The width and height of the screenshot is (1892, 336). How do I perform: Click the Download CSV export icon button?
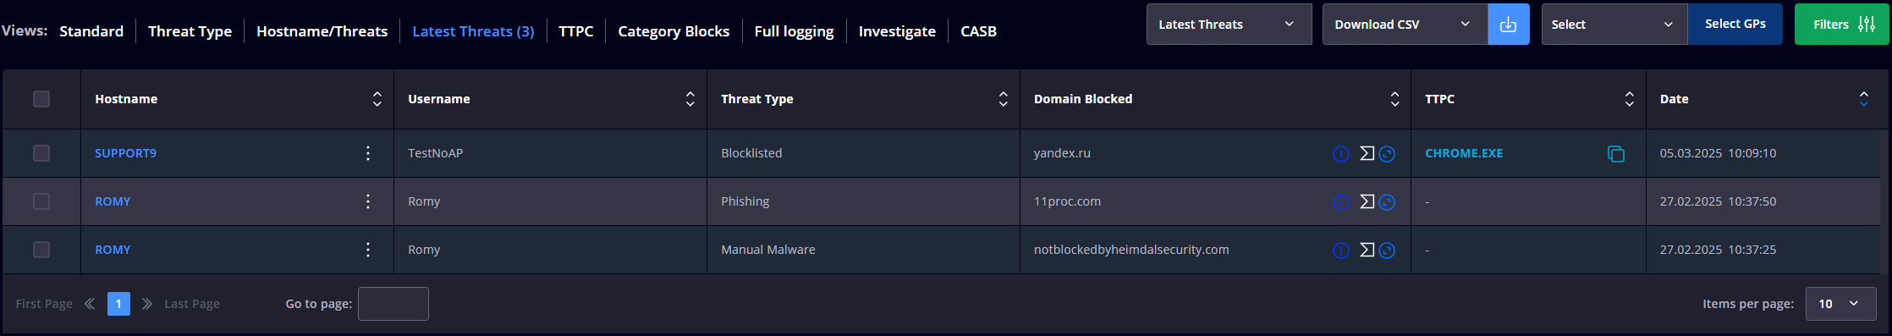point(1508,25)
